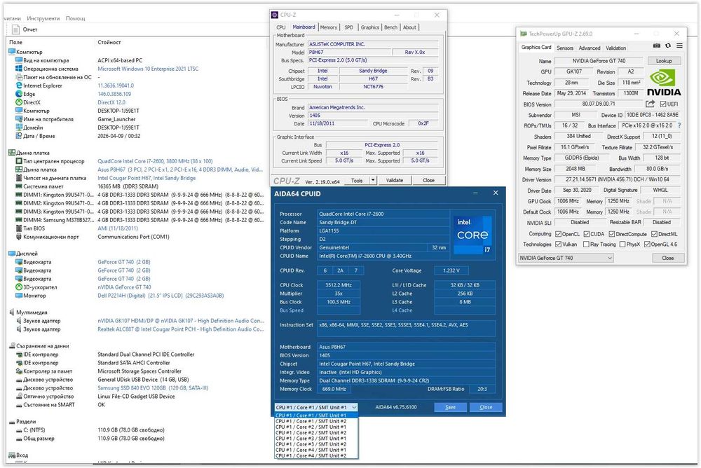Open the Advanced tab in GPU-Z
The height and width of the screenshot is (468, 701).
coord(590,48)
